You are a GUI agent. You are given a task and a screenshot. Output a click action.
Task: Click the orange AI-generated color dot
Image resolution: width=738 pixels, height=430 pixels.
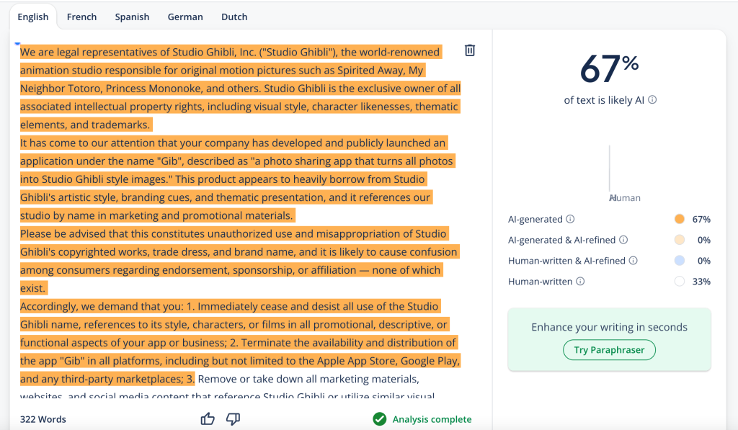[679, 219]
